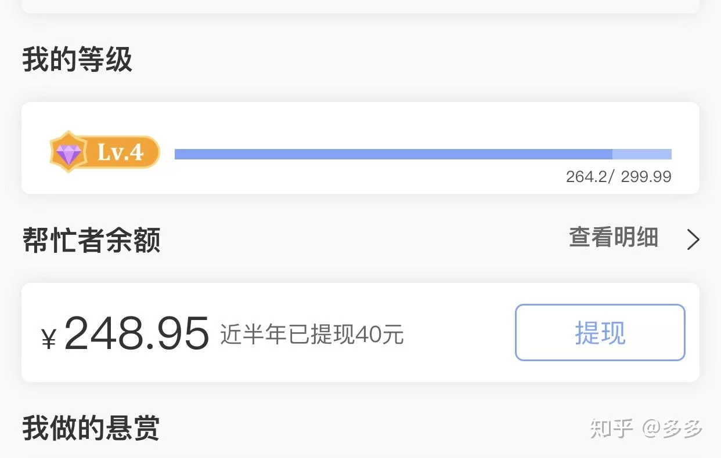The height and width of the screenshot is (458, 721).
Task: Select the 我的等级 section heading
Action: point(77,60)
